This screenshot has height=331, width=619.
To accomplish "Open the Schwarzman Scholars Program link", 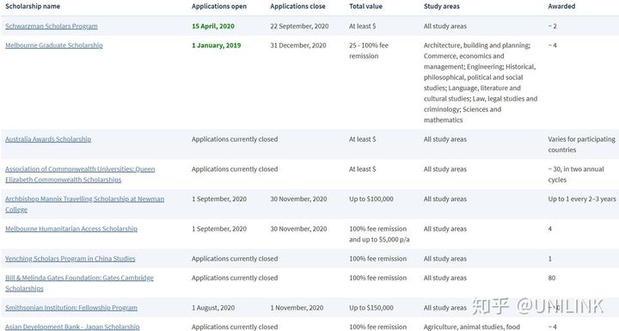I will [x=52, y=26].
